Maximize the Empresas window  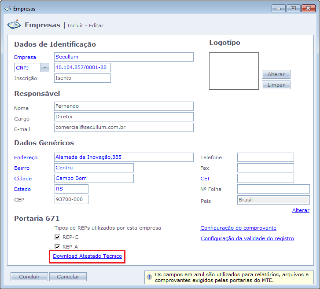(293, 8)
